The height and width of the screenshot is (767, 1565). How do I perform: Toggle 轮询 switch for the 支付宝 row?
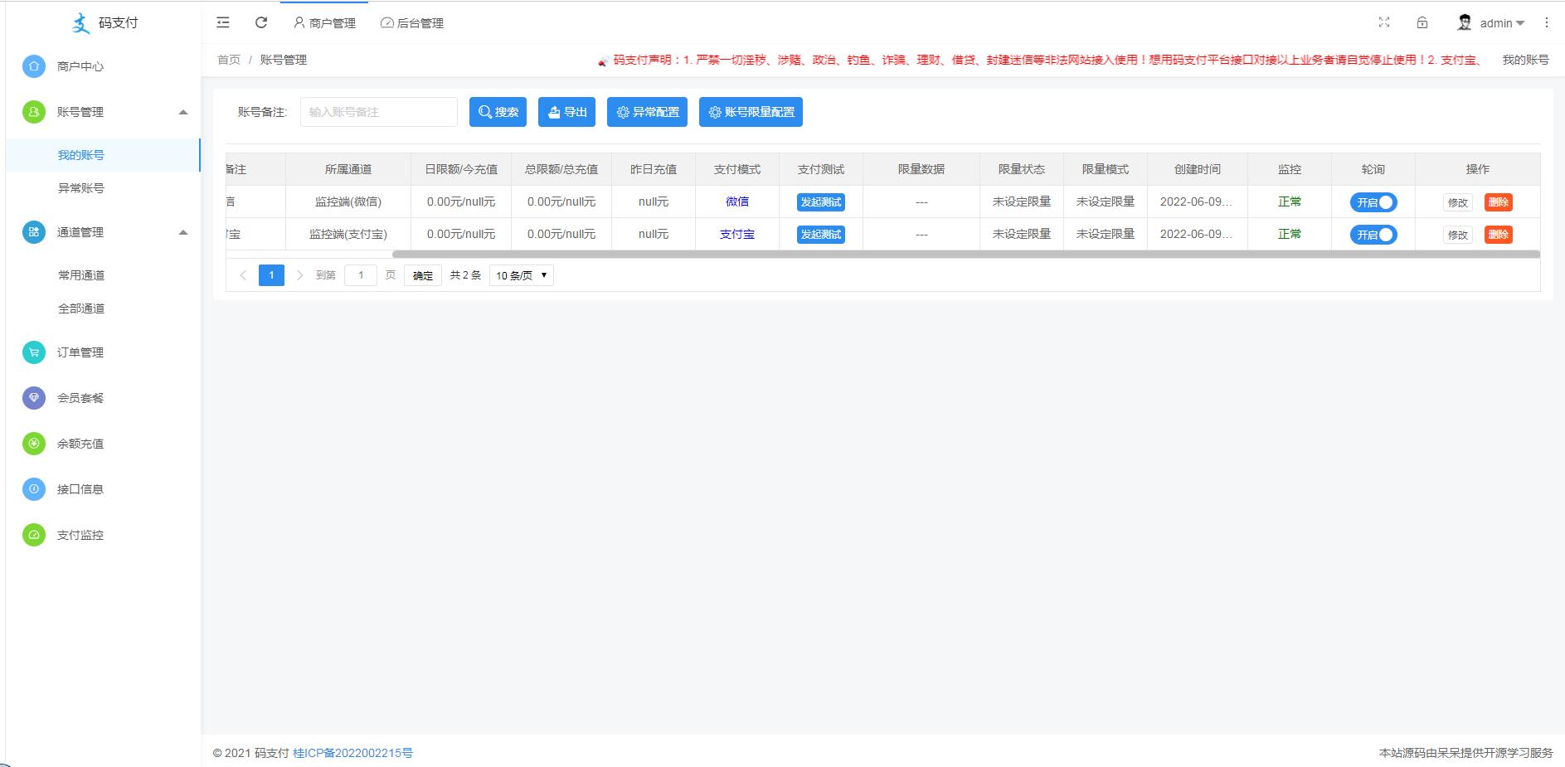tap(1373, 235)
